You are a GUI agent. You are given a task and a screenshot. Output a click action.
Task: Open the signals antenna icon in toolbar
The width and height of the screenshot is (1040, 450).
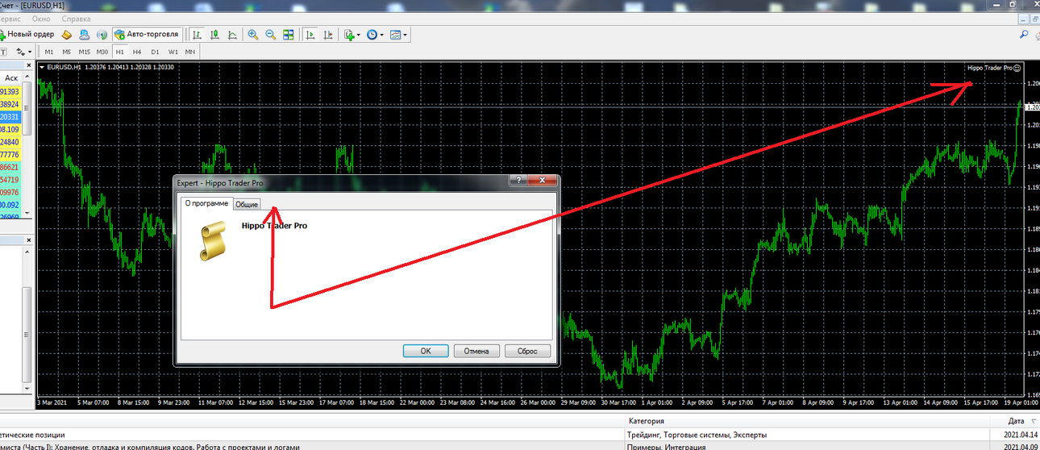102,35
